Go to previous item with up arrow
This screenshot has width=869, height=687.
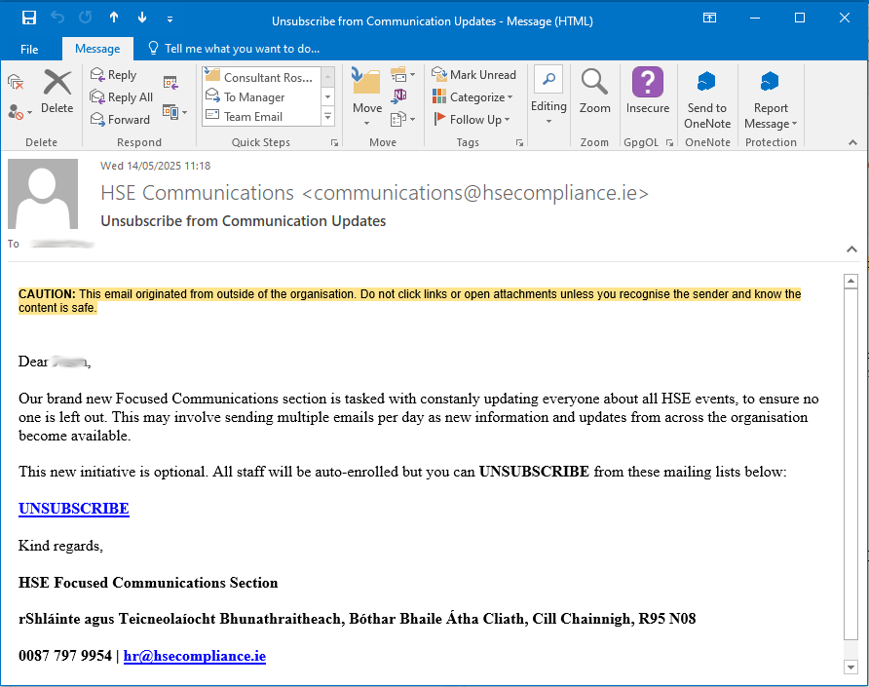pos(114,18)
